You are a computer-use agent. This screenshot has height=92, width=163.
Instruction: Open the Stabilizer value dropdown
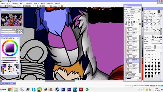pos(62,6)
